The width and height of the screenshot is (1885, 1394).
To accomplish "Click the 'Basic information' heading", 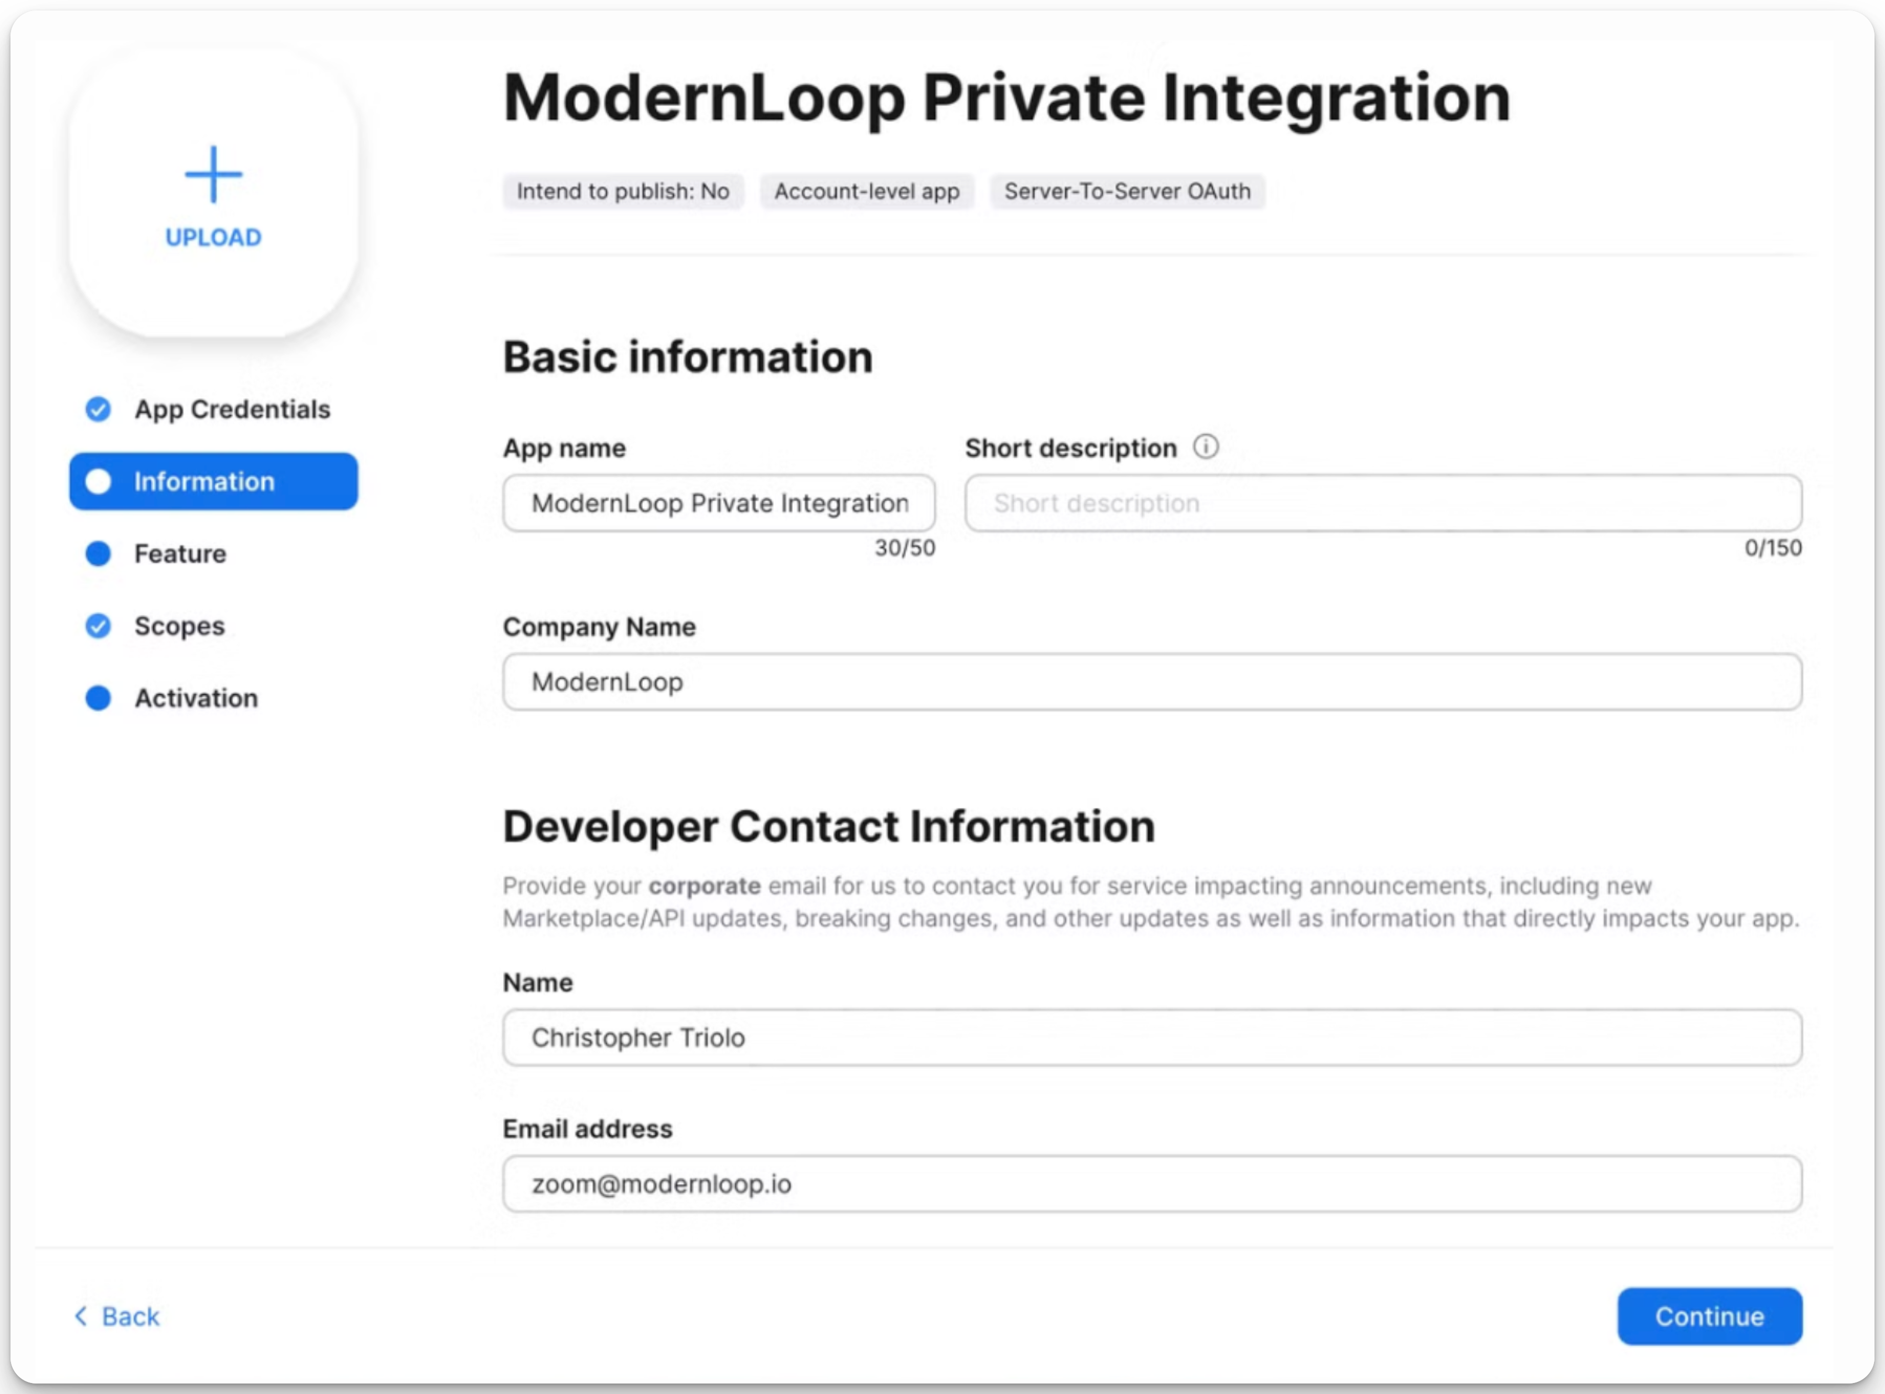I will click(x=688, y=357).
